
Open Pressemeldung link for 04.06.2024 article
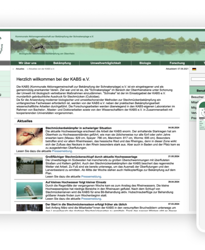point(62,151)
